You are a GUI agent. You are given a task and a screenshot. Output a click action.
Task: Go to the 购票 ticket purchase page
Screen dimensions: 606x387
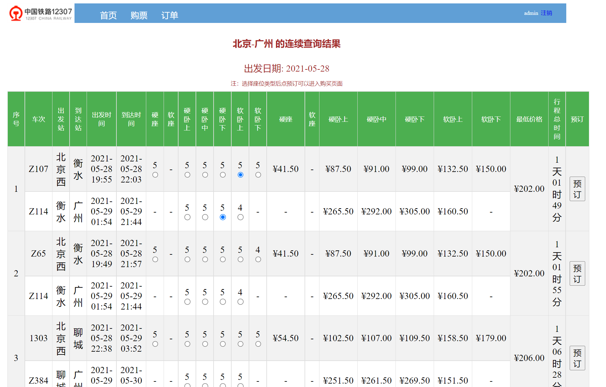[x=139, y=15]
